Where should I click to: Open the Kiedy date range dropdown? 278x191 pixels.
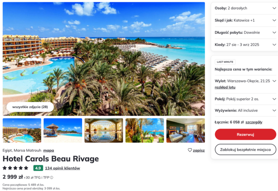[245, 45]
